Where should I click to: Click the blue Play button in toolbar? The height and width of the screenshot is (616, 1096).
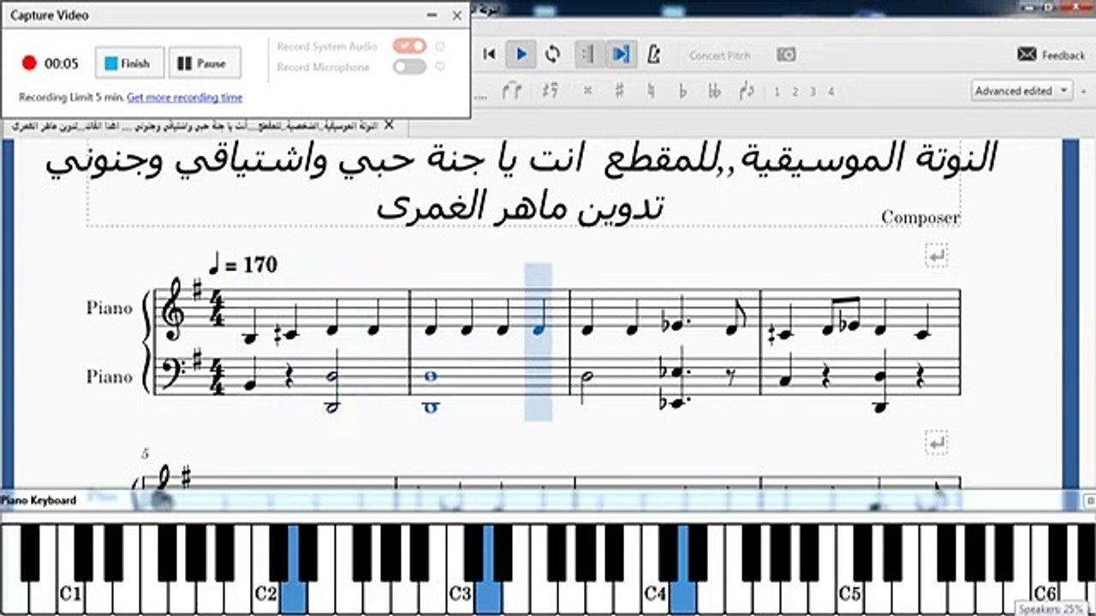point(521,55)
